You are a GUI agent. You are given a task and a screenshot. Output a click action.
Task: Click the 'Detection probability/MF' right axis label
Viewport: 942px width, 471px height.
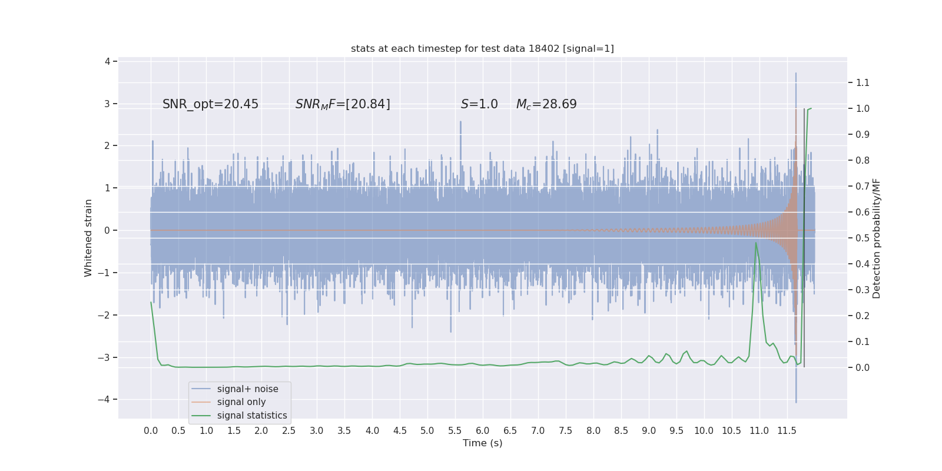click(877, 238)
